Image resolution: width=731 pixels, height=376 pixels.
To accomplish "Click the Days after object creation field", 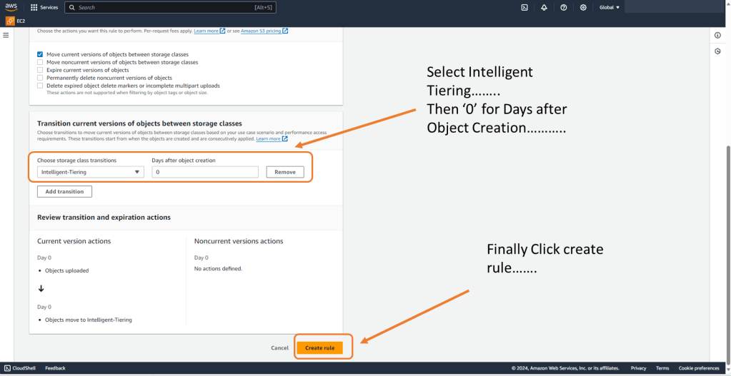I will coord(205,172).
